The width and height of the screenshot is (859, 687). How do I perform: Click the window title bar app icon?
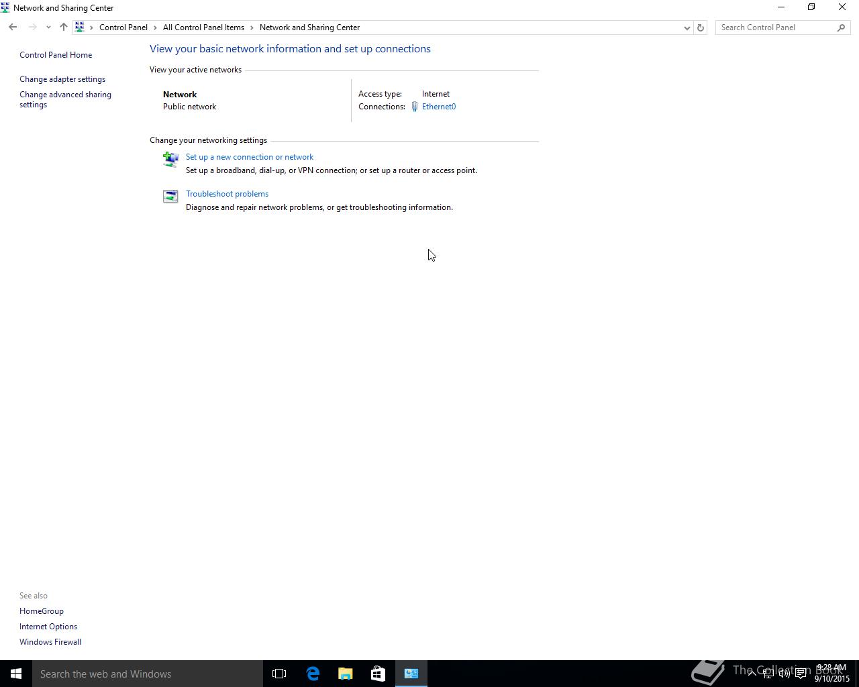tap(5, 7)
